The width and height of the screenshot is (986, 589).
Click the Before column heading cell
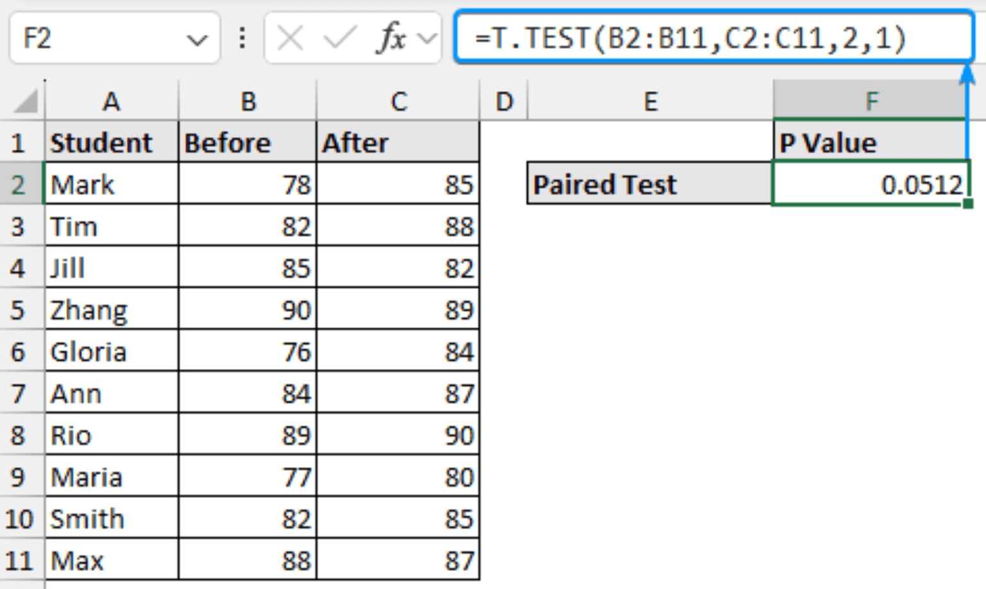point(248,143)
